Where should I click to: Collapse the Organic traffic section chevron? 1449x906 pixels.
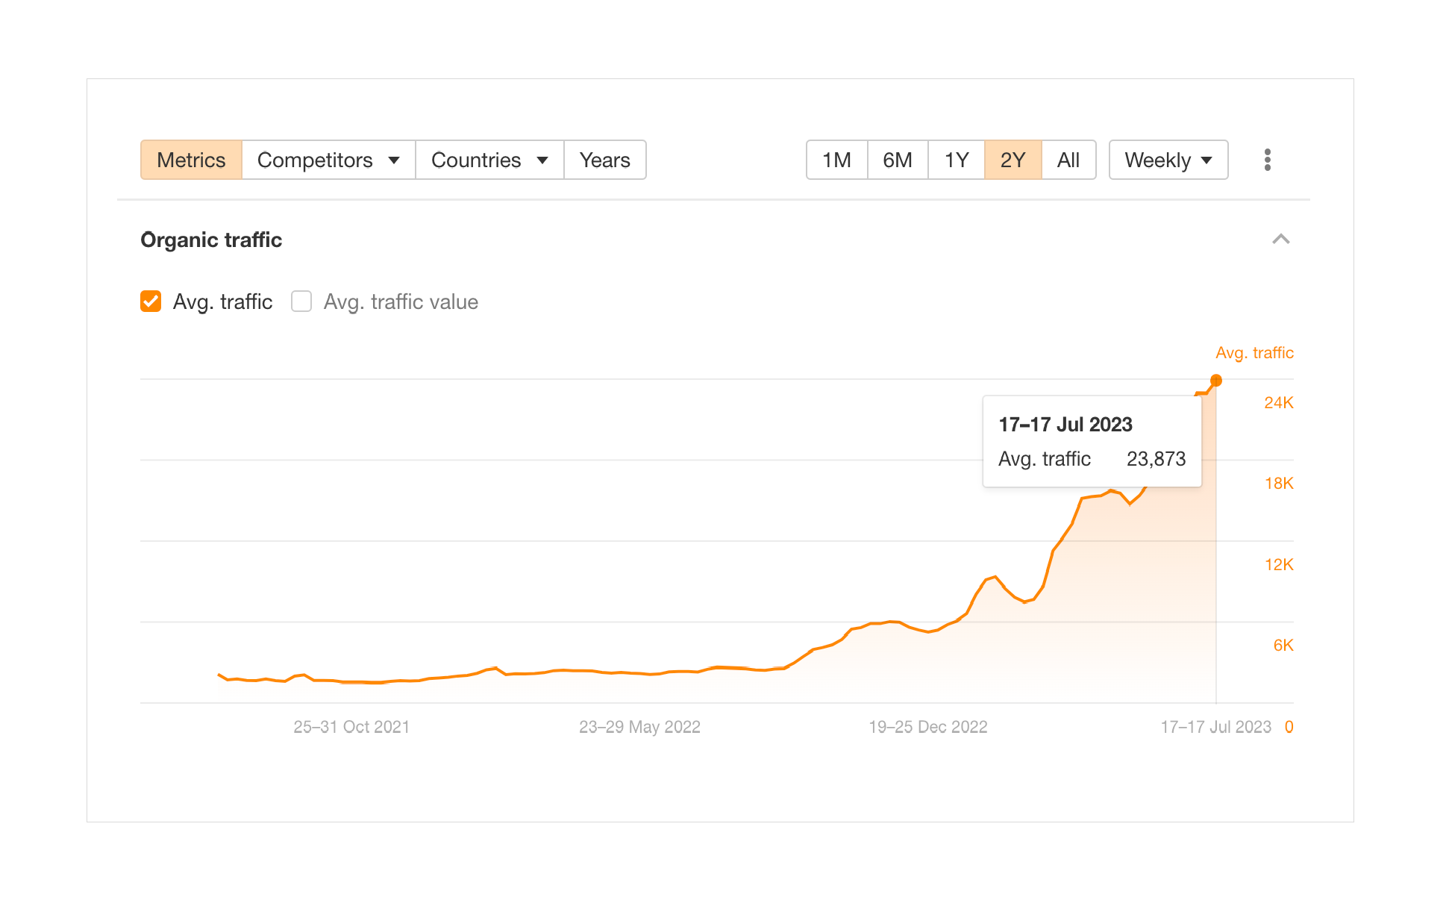[x=1280, y=240]
